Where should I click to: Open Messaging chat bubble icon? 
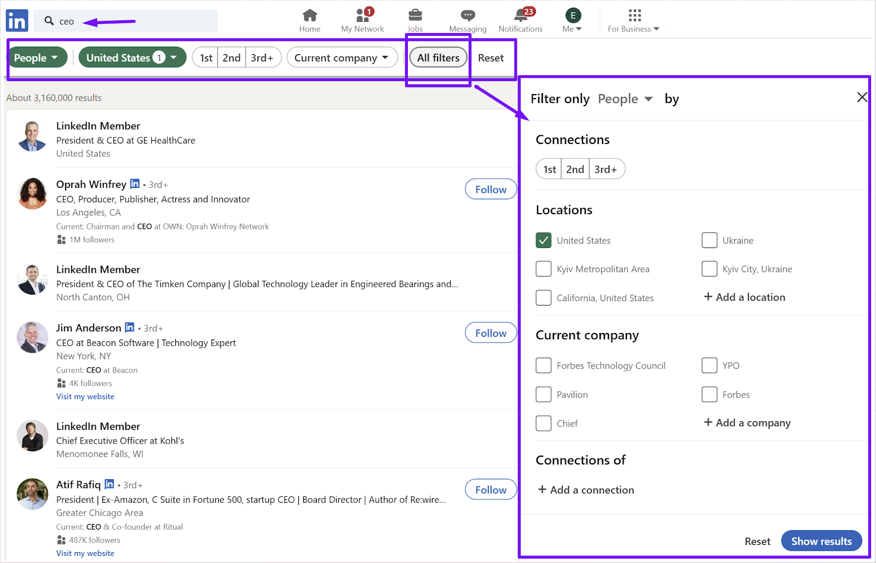pyautogui.click(x=468, y=15)
